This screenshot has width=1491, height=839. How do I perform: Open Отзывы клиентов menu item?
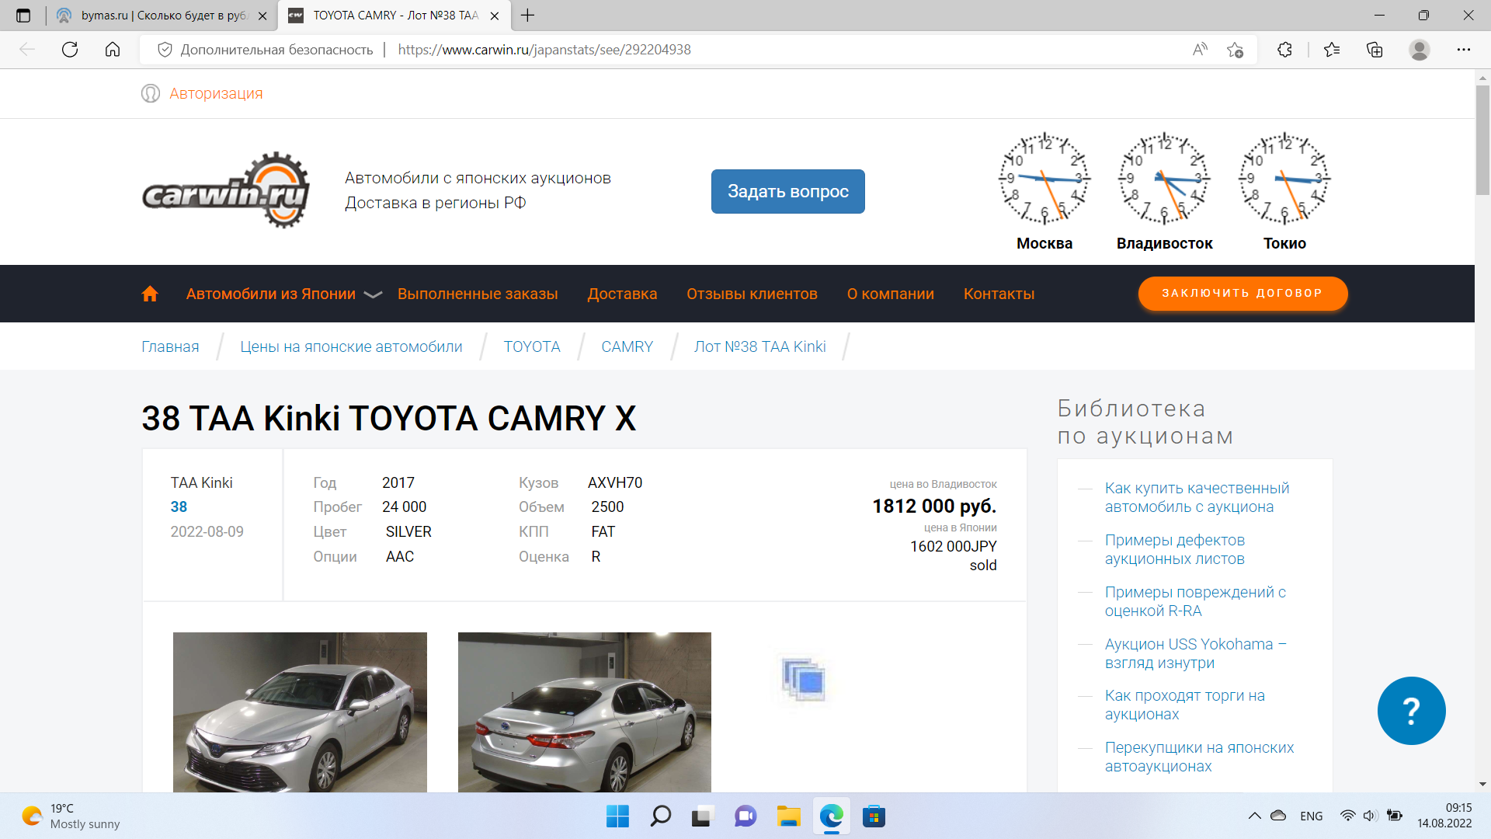click(x=751, y=294)
